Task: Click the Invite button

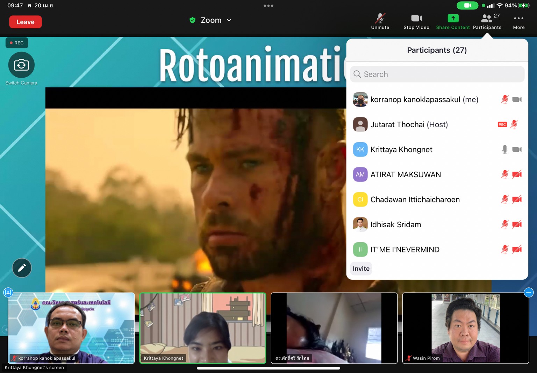Action: [361, 268]
